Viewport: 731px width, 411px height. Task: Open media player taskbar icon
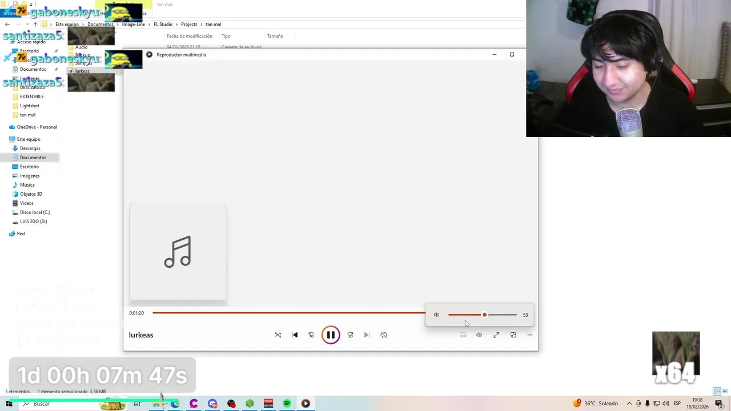(306, 404)
